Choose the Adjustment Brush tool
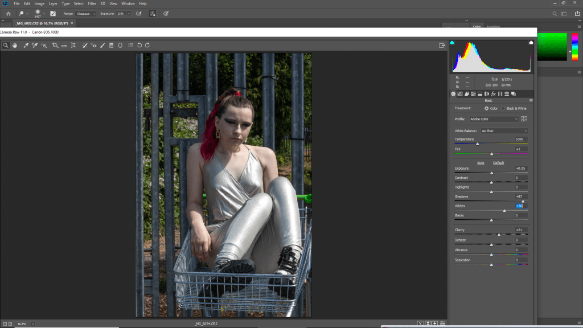Viewport: 583px width, 328px height. click(102, 45)
